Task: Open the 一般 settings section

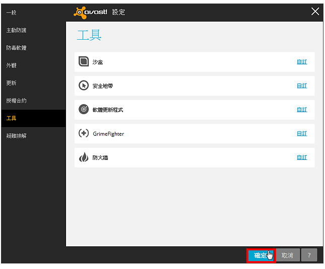Action: (33, 13)
